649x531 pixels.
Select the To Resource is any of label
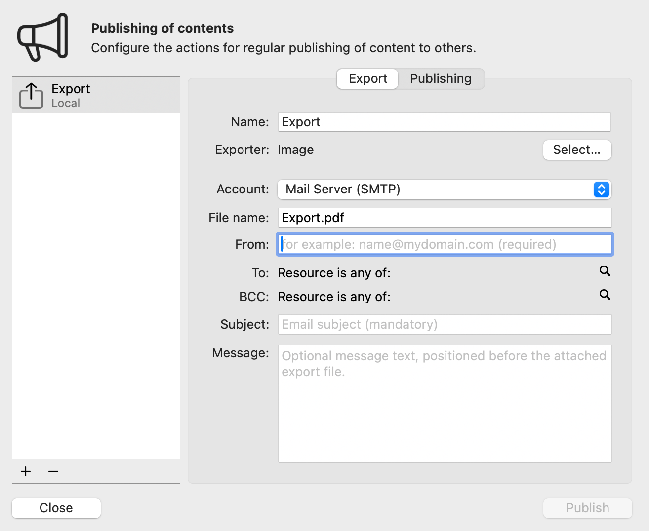[x=334, y=272]
